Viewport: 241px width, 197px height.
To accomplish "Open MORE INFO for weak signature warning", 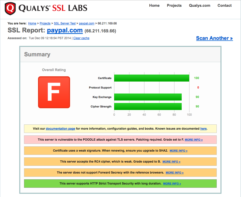I will click(178, 151).
